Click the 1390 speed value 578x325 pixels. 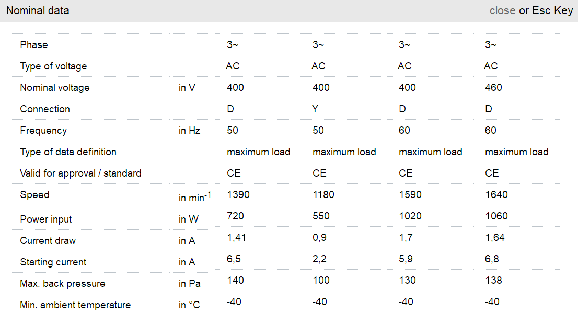pyautogui.click(x=238, y=195)
